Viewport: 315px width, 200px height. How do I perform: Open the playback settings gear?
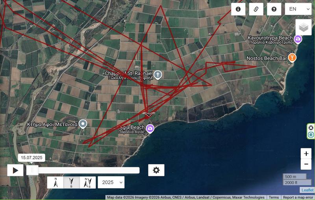[156, 170]
